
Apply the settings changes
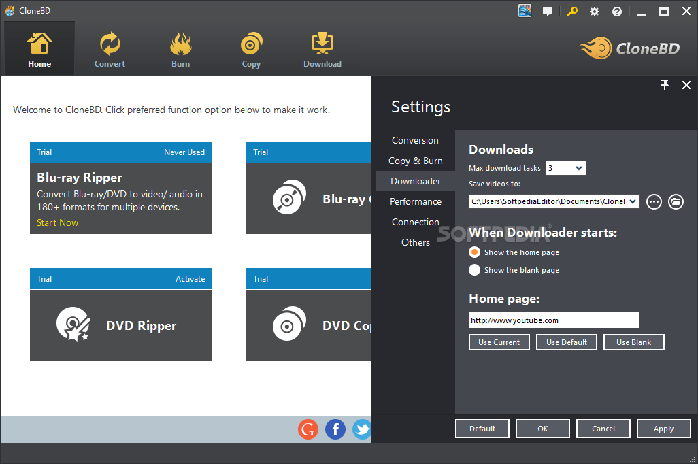pos(664,429)
